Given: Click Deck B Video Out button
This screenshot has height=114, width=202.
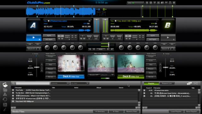Looking at the screenshot, I should (131, 76).
